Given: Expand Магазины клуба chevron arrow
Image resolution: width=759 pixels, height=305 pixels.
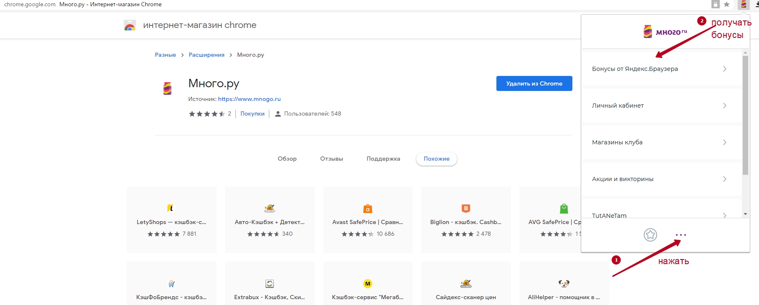Looking at the screenshot, I should coord(725,142).
